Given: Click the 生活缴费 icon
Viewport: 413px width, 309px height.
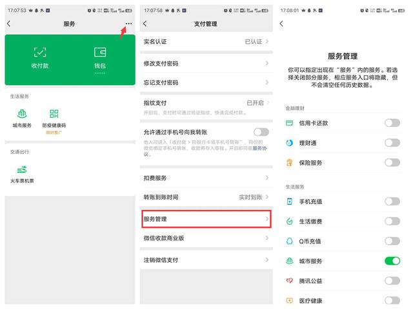Looking at the screenshot, I should click(x=290, y=221).
